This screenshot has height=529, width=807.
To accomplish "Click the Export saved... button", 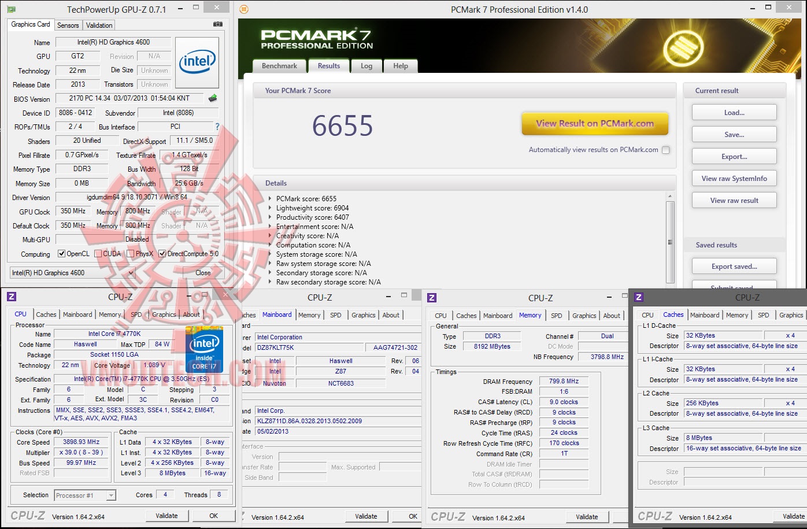I will click(734, 267).
